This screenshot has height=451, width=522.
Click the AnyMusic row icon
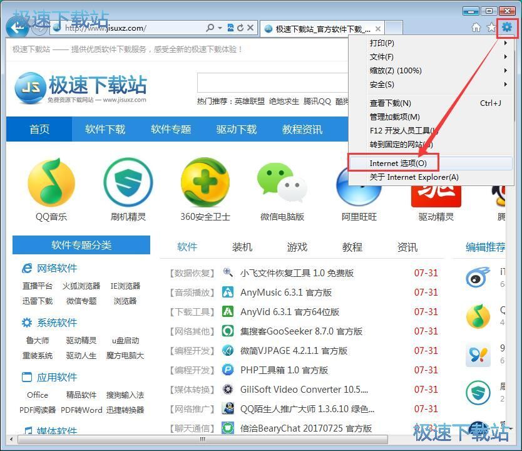pos(228,292)
